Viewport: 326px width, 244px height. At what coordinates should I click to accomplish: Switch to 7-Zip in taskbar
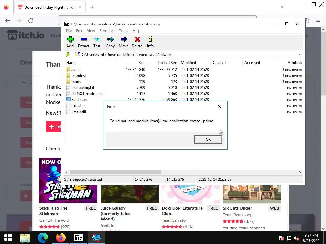(79, 238)
